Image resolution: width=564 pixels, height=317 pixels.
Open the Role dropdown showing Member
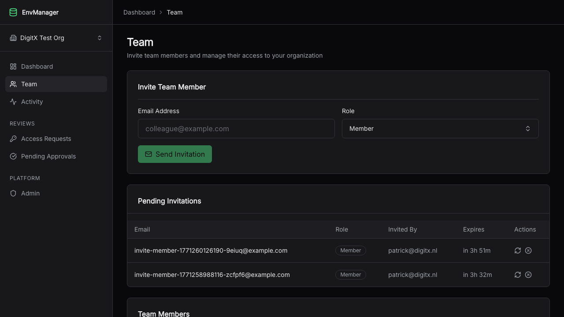click(x=440, y=129)
